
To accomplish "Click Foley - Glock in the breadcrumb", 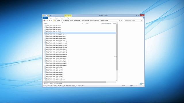I will (x=104, y=21).
